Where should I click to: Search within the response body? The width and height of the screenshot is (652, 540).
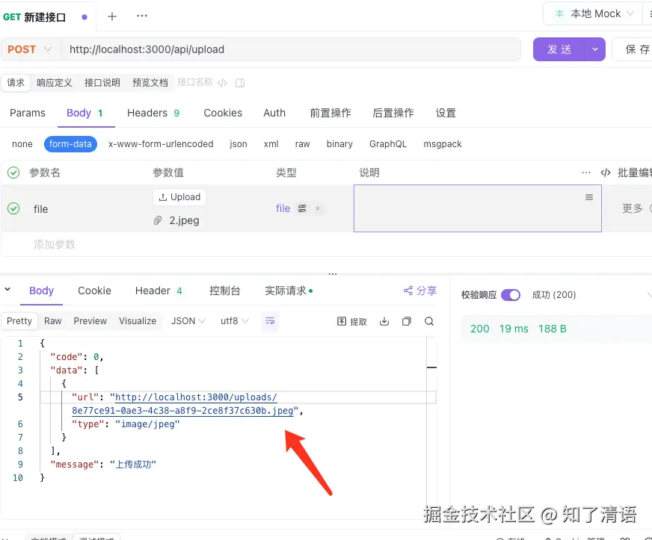429,321
